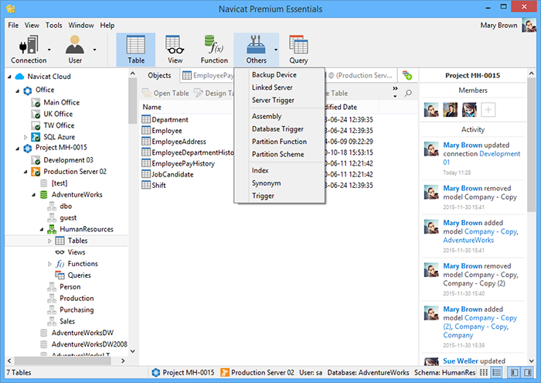The image size is (541, 383).
Task: Click the new tab plus icon
Action: [407, 75]
